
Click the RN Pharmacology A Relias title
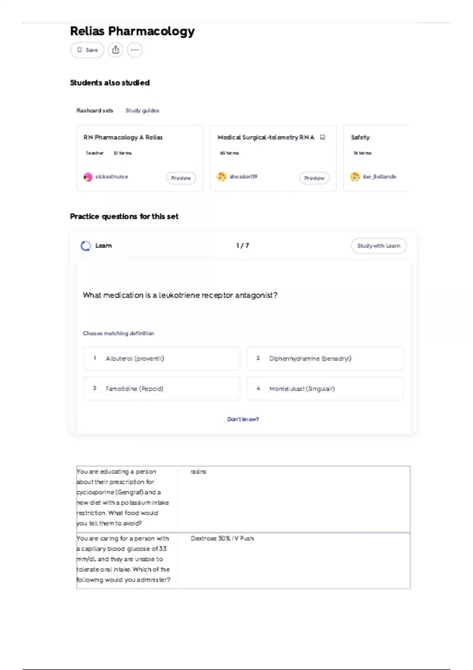[x=123, y=137]
